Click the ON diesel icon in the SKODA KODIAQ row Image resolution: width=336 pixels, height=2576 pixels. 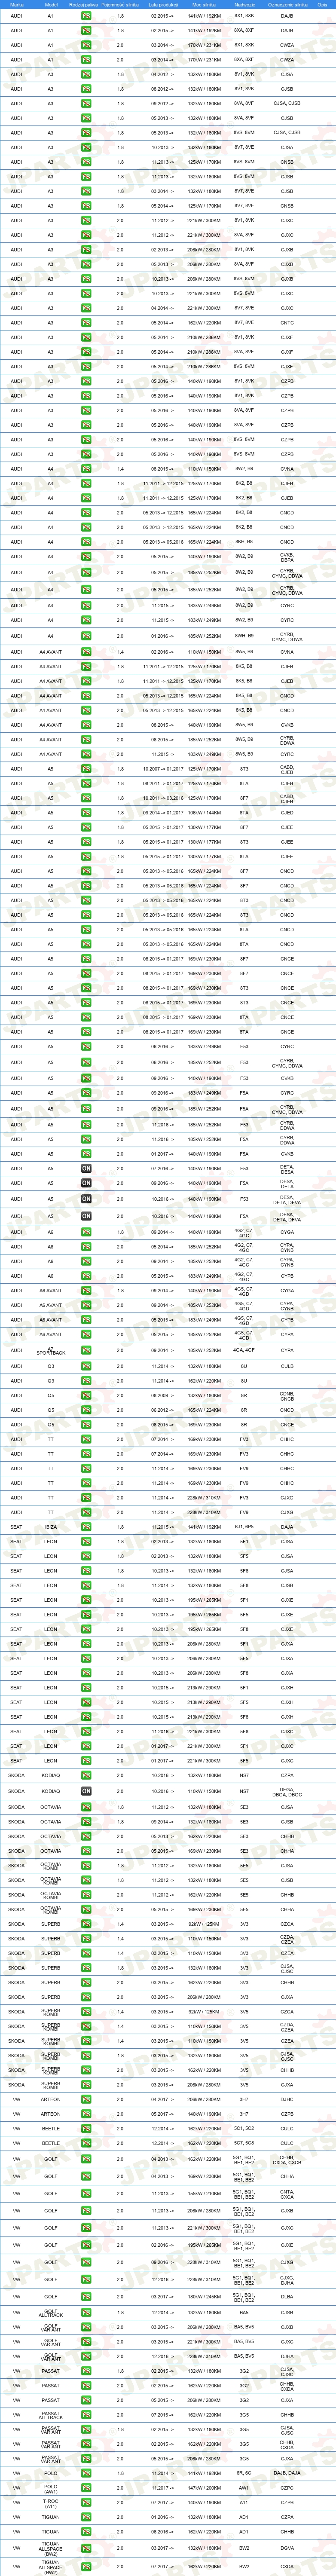pos(86,1791)
